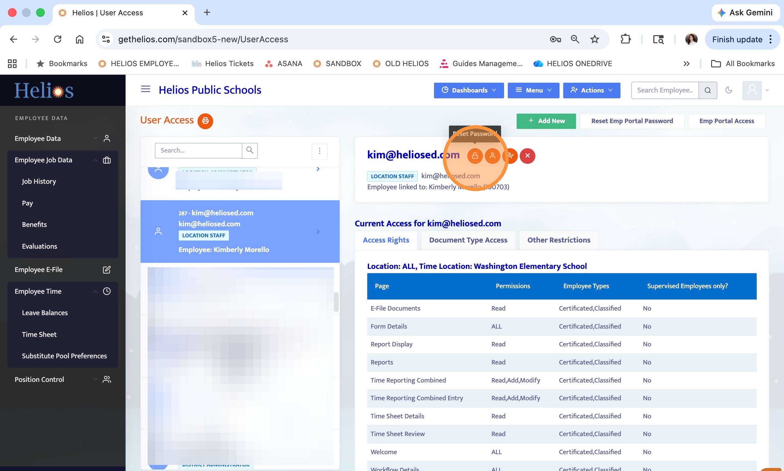Open Evaluations in the sidebar
This screenshot has width=784, height=471.
click(x=40, y=246)
